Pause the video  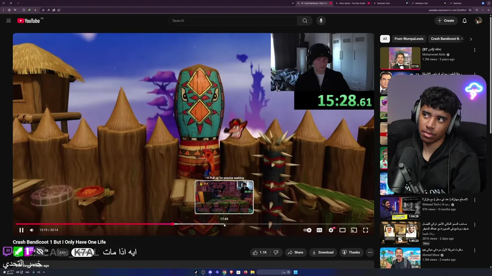(22, 230)
